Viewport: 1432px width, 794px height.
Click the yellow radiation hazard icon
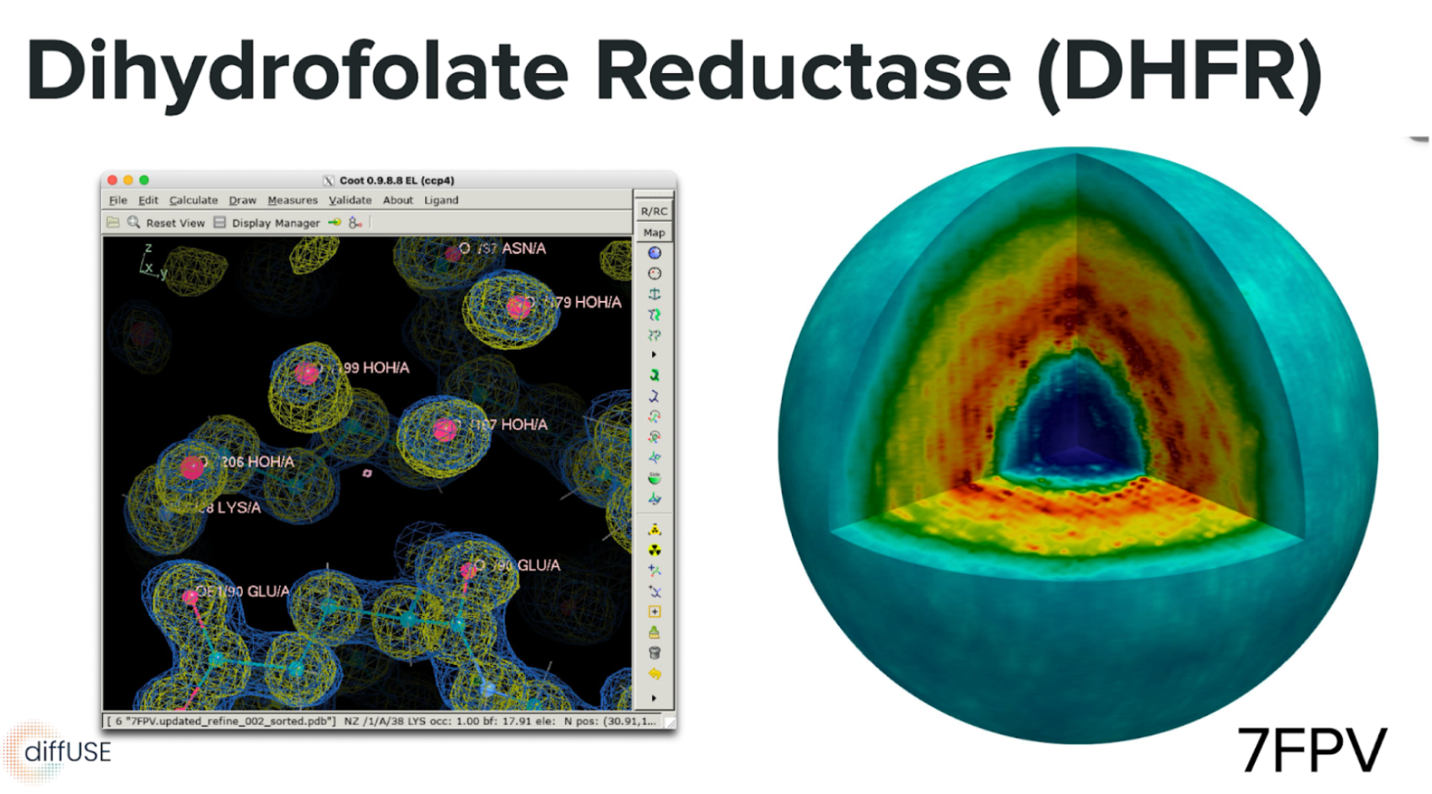[655, 549]
